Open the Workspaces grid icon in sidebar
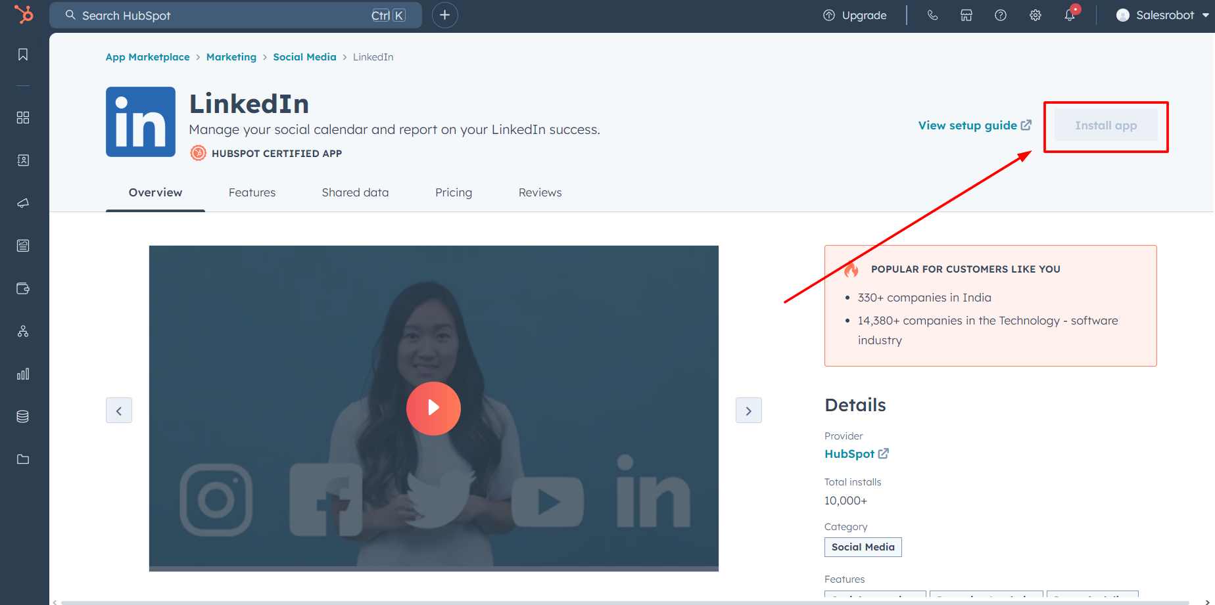 click(x=23, y=118)
